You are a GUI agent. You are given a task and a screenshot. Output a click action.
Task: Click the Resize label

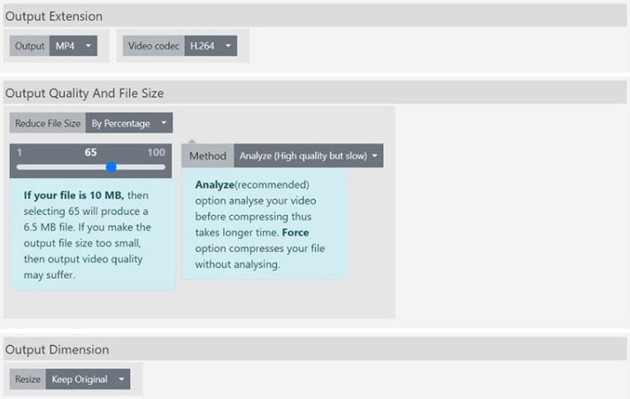(27, 380)
